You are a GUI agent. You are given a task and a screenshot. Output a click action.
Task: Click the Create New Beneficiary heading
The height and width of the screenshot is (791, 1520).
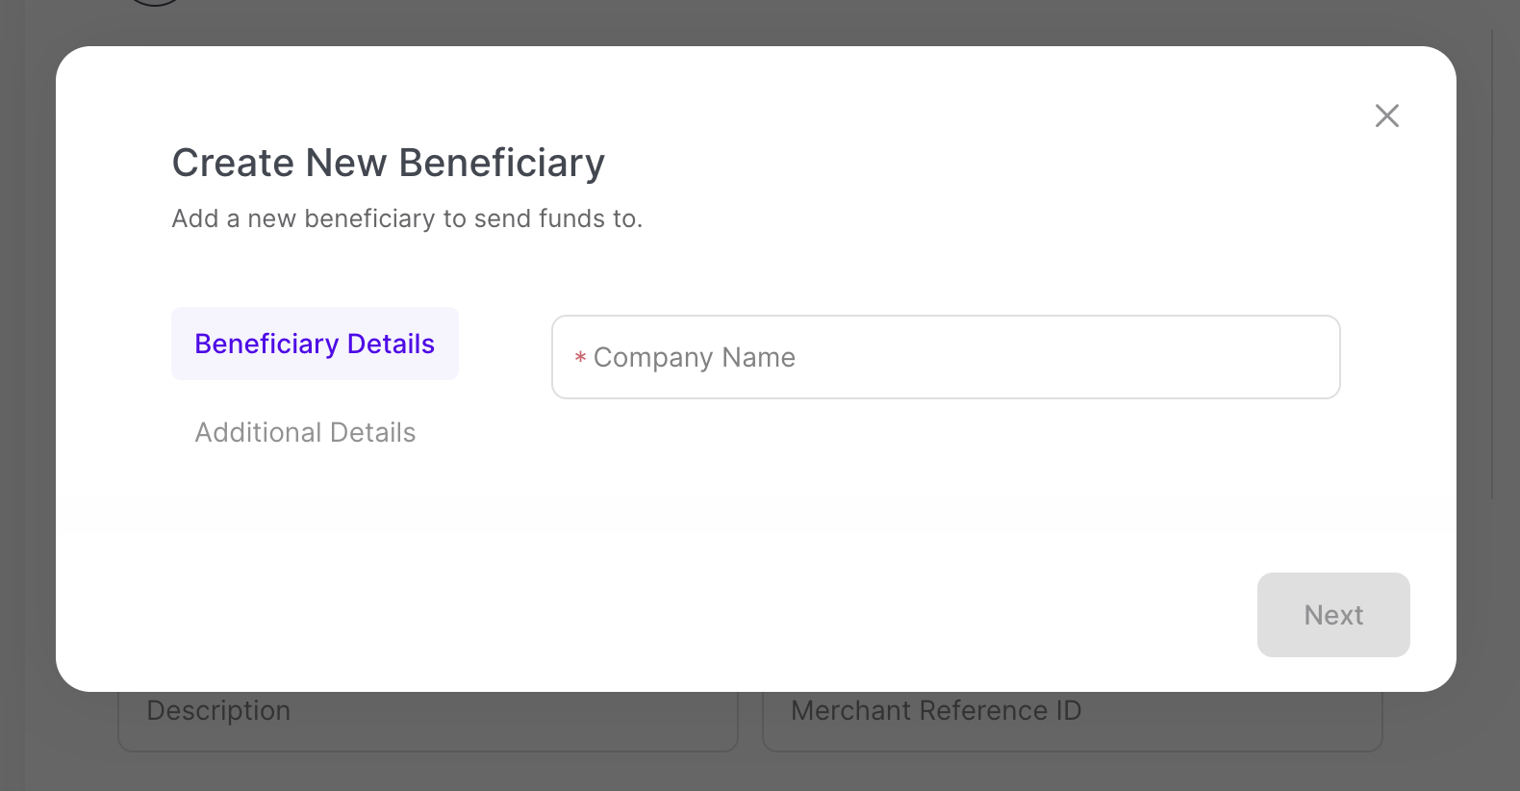388,163
